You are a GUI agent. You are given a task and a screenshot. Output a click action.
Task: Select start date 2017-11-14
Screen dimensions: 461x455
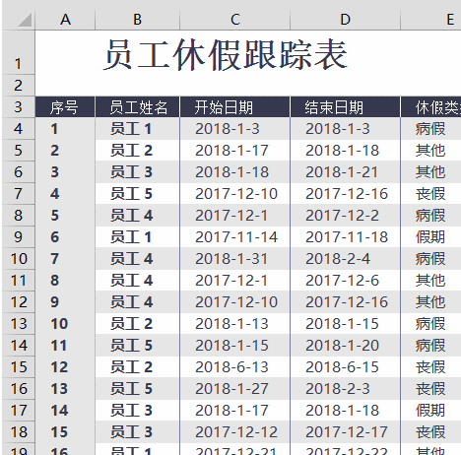click(234, 237)
